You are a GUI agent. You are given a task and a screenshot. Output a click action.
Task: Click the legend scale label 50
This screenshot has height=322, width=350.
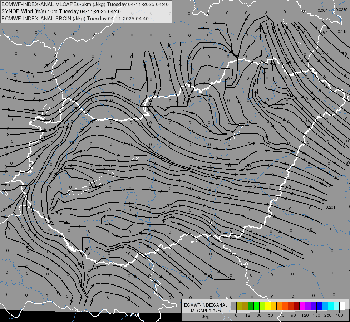(x=271, y=315)
